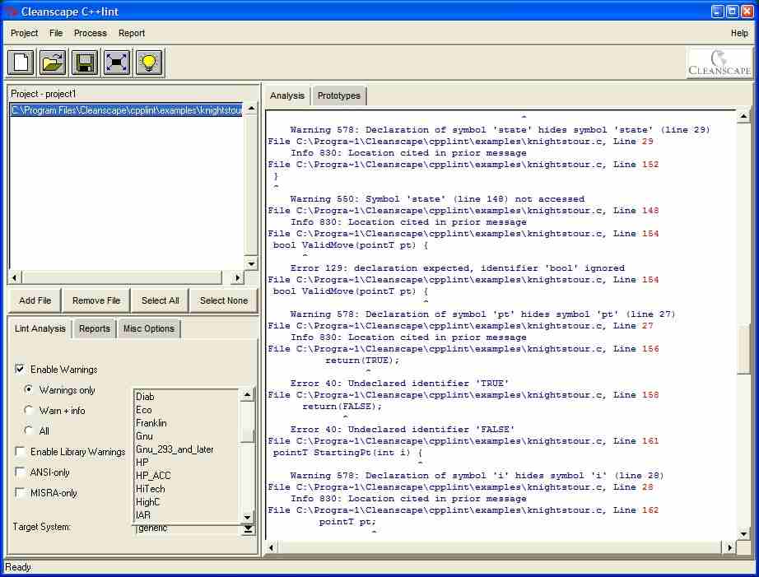
Task: Click project file list scroll right arrow
Action: [x=237, y=278]
